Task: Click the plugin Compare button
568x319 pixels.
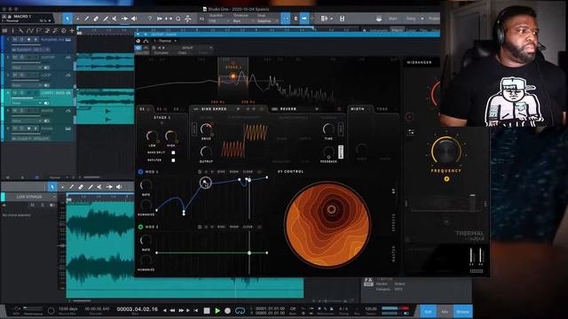Action: [x=162, y=53]
